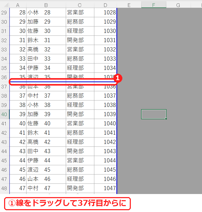The width and height of the screenshot is (202, 212).
Task: Click cell containing 鈴木 31
Action: (46, 40)
